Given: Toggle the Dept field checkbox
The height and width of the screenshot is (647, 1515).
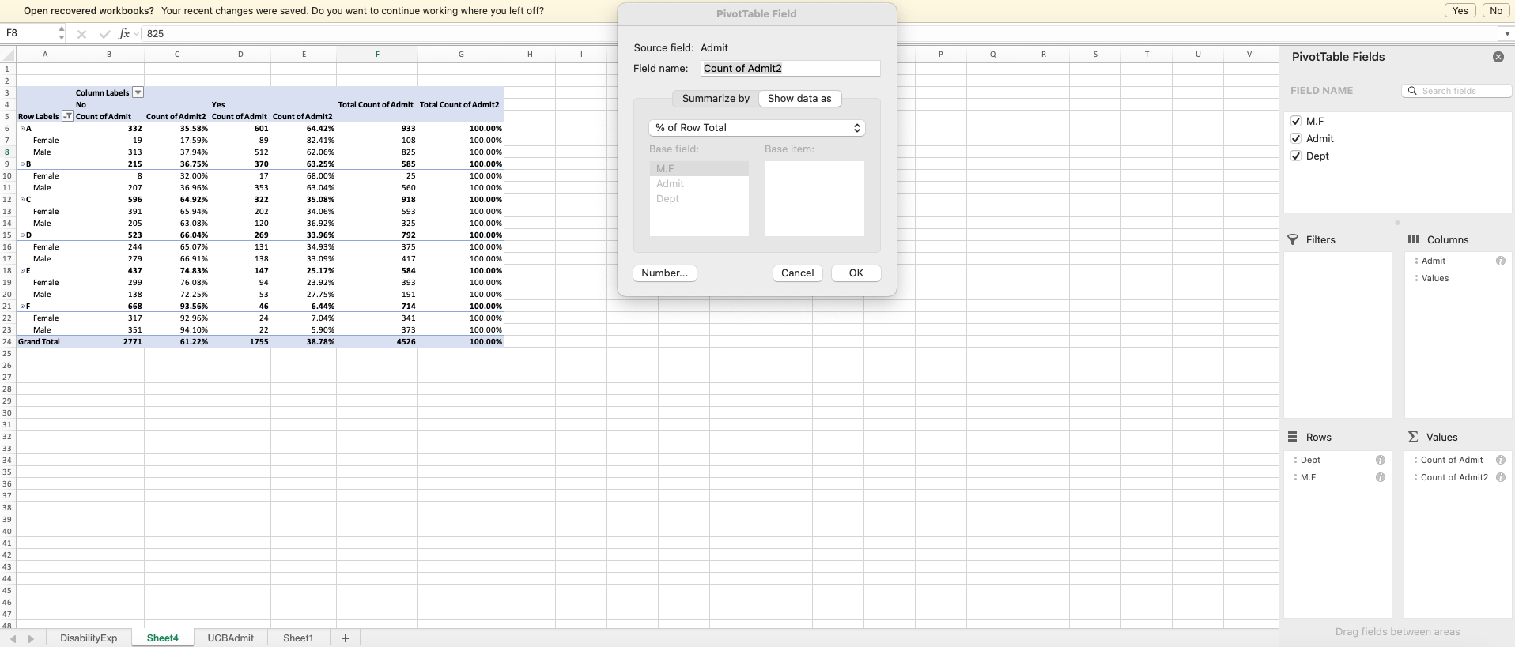Looking at the screenshot, I should [x=1295, y=156].
